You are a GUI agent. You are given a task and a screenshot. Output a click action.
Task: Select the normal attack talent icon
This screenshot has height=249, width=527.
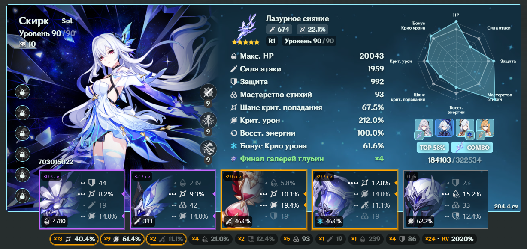point(209,92)
